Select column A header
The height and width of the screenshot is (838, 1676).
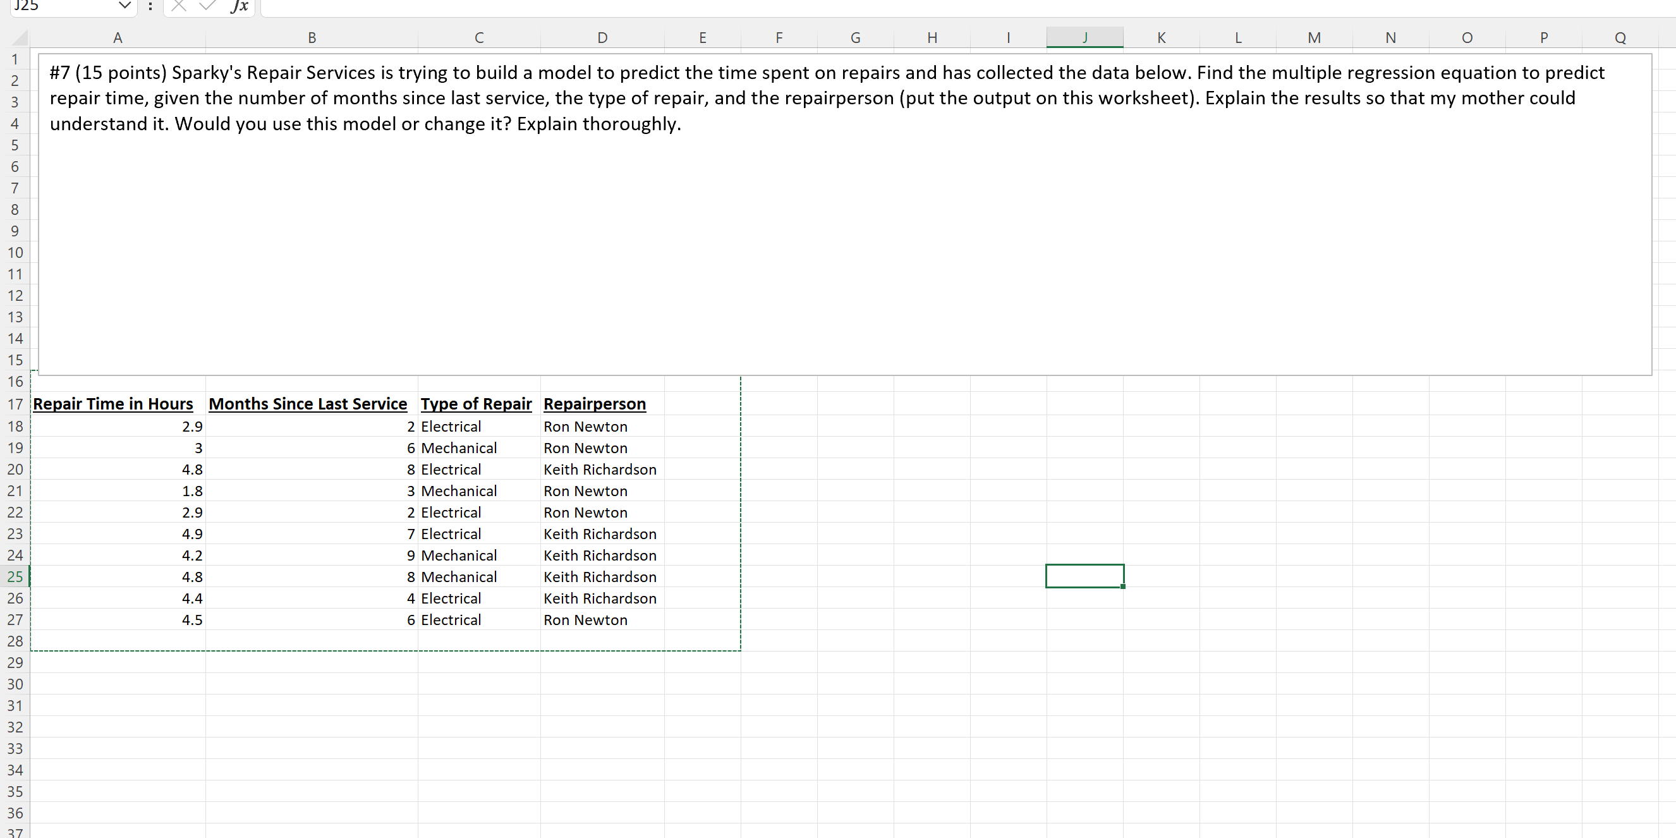117,38
